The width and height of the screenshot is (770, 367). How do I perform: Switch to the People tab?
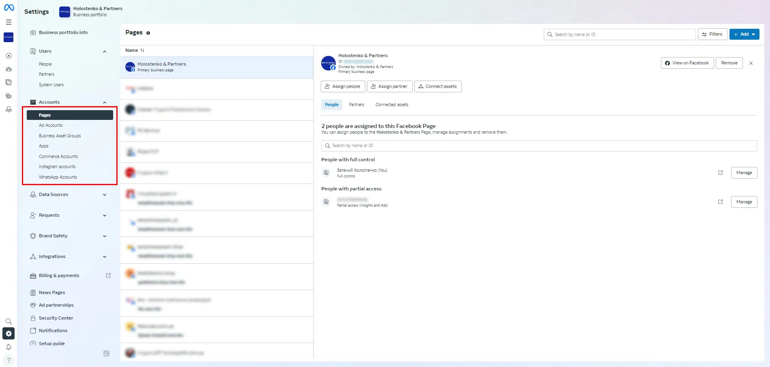332,105
